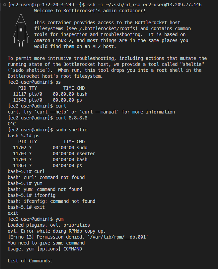
Task: Click "Usage: yum [options] COMMAND" line
Action: 45,249
